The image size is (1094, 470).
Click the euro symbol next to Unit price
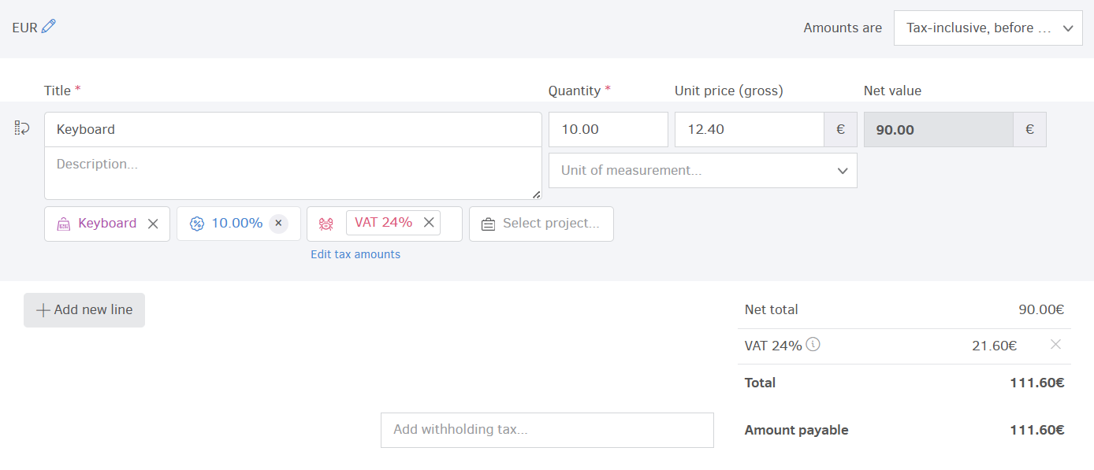tap(840, 129)
